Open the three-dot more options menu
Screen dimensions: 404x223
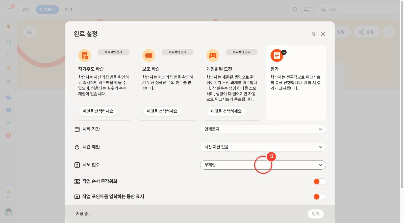point(389,32)
